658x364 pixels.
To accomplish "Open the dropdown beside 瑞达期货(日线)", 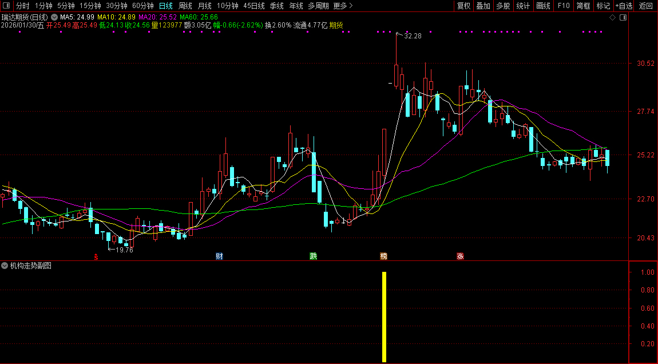I will click(54, 17).
